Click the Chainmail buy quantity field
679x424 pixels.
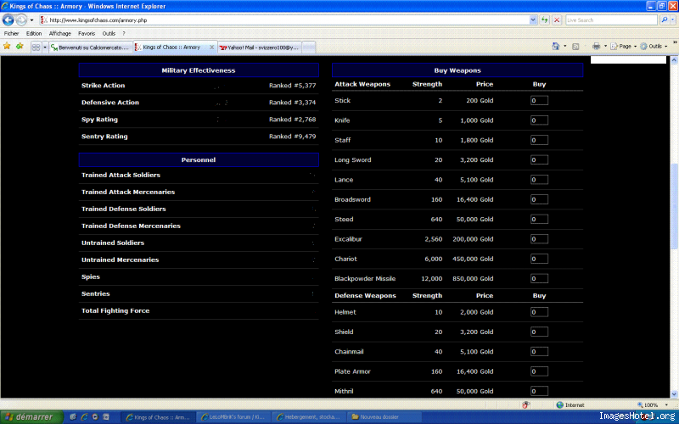click(539, 351)
